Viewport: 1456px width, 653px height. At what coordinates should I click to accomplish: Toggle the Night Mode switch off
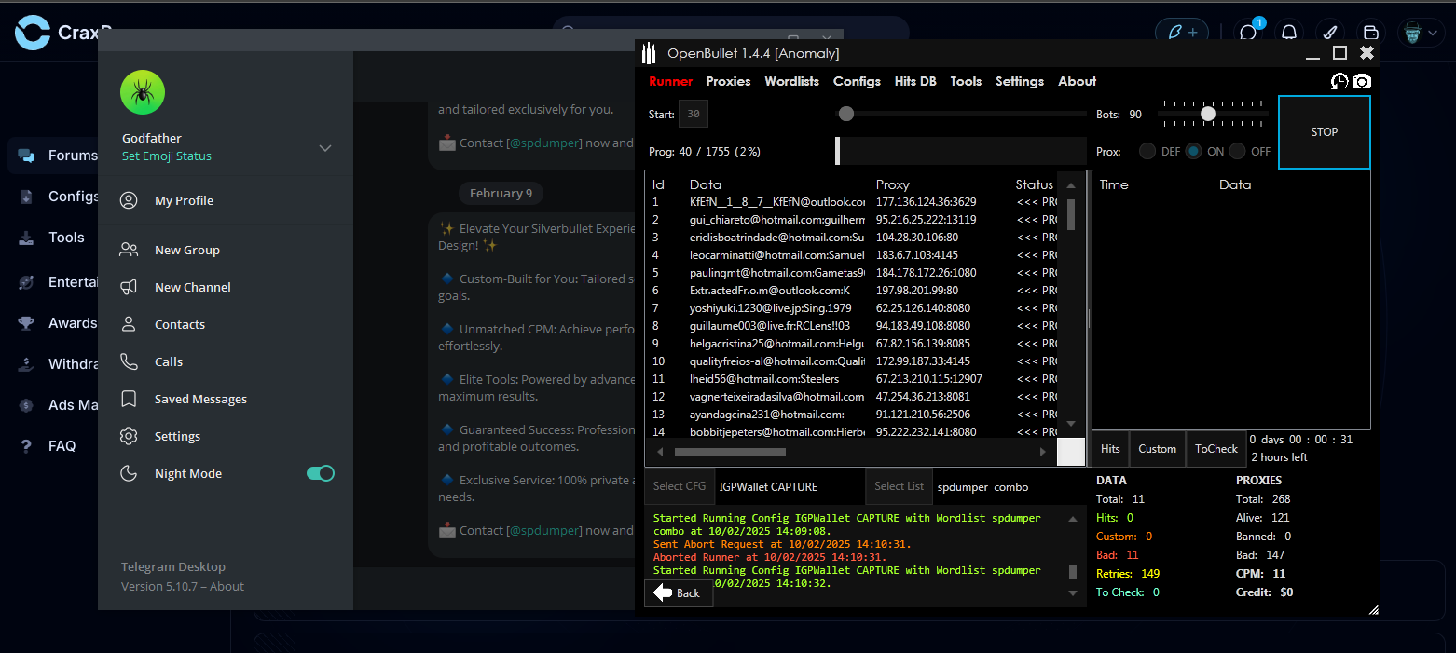[x=320, y=473]
